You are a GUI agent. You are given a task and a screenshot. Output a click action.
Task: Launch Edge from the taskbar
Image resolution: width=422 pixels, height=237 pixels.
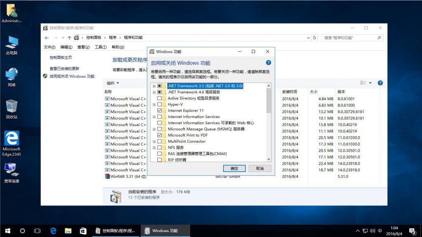pyautogui.click(x=53, y=231)
